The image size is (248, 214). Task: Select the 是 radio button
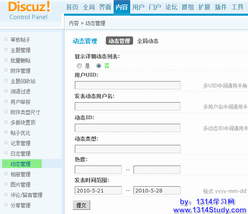tap(79, 66)
